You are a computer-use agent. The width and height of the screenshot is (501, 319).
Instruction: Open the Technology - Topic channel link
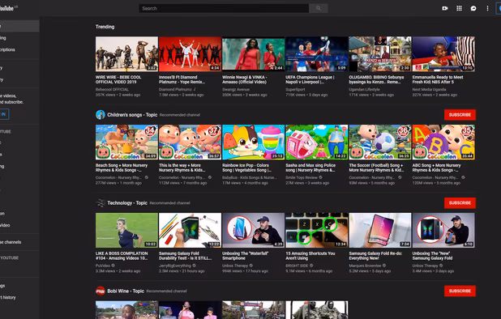click(127, 203)
